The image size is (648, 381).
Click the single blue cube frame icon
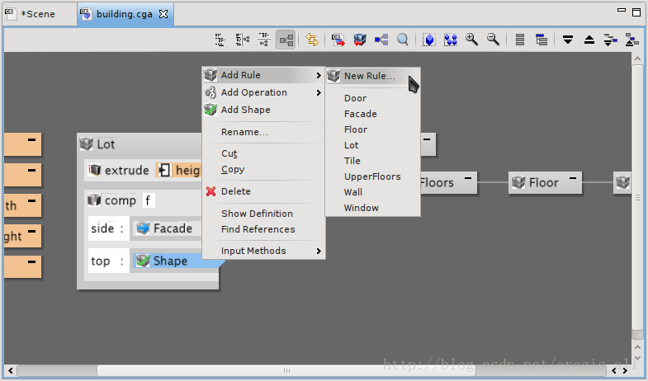coord(429,40)
